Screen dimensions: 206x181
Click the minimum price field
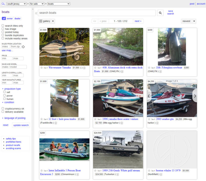7,58
